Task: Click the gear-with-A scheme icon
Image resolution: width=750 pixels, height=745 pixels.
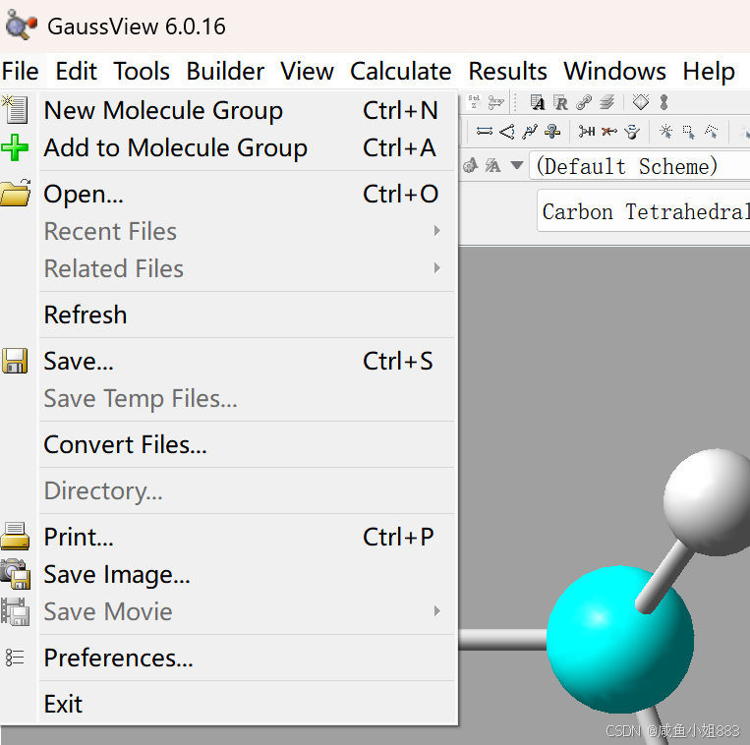Action: point(470,165)
